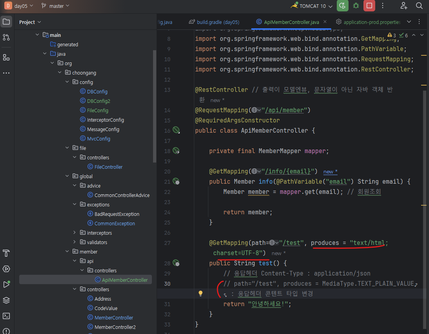The width and height of the screenshot is (429, 334).
Task: Click the gutter endpoint icon on line 21
Action: [x=176, y=181]
